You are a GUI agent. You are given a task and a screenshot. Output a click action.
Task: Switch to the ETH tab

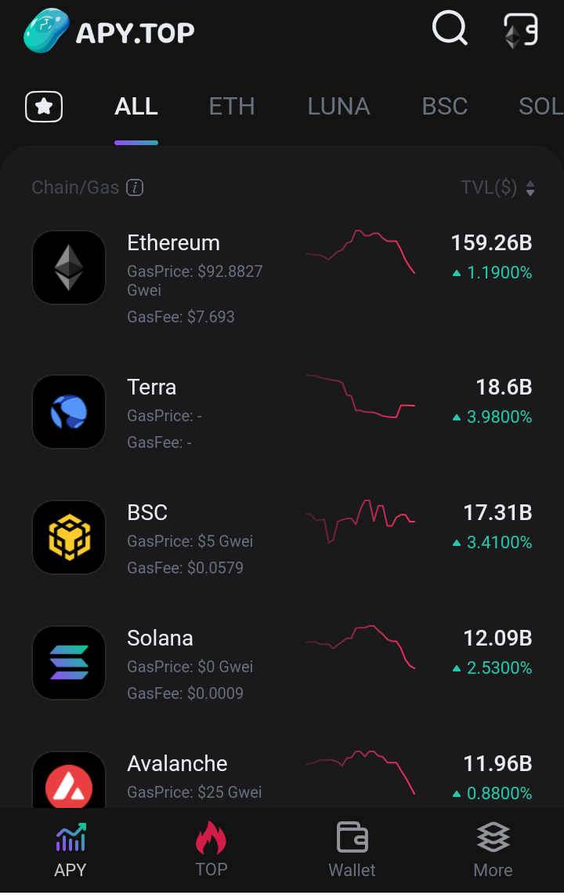[232, 107]
